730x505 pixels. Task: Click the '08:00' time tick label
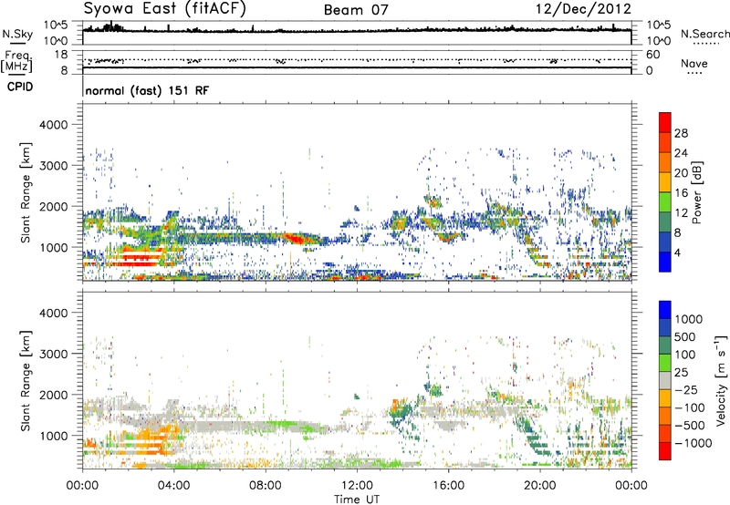click(266, 486)
